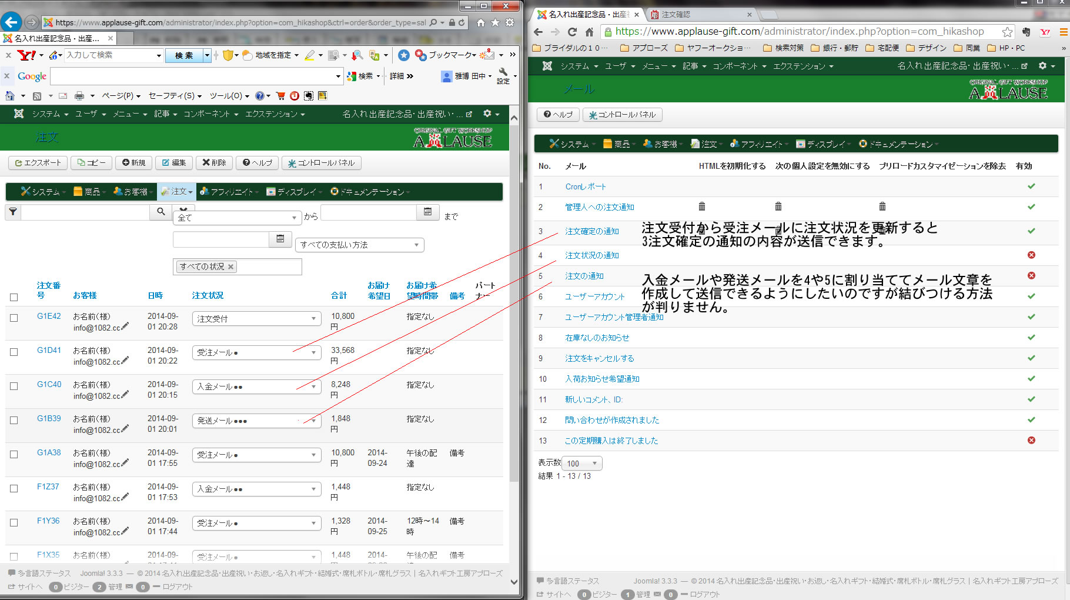1070x600 pixels.
Task: Switch to the 注文確認 Chrome tab
Action: coord(700,14)
